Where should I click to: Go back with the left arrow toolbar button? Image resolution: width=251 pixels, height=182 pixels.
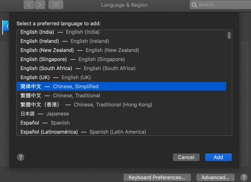[x=29, y=5]
